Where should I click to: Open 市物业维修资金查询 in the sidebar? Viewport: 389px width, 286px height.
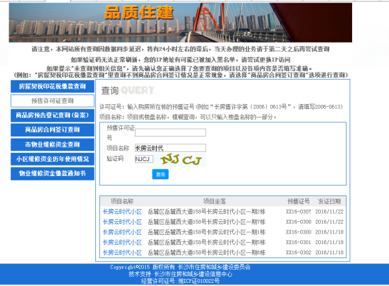click(52, 144)
